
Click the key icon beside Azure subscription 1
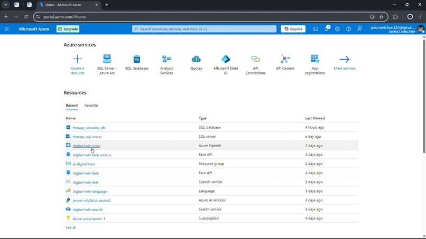[68, 218]
